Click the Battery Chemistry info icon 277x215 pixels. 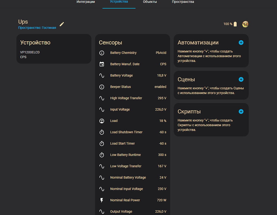102,53
